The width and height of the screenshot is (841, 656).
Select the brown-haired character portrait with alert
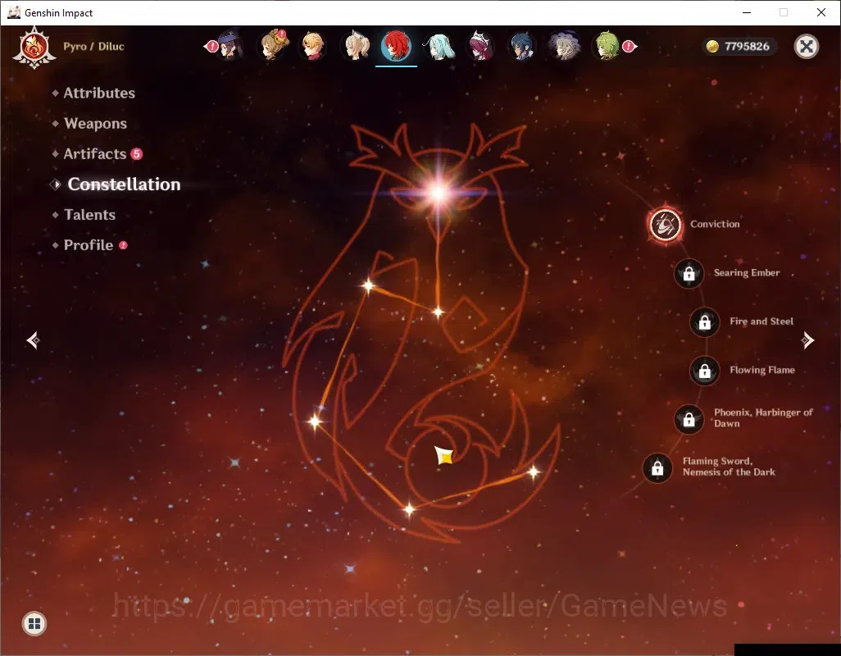coord(272,45)
